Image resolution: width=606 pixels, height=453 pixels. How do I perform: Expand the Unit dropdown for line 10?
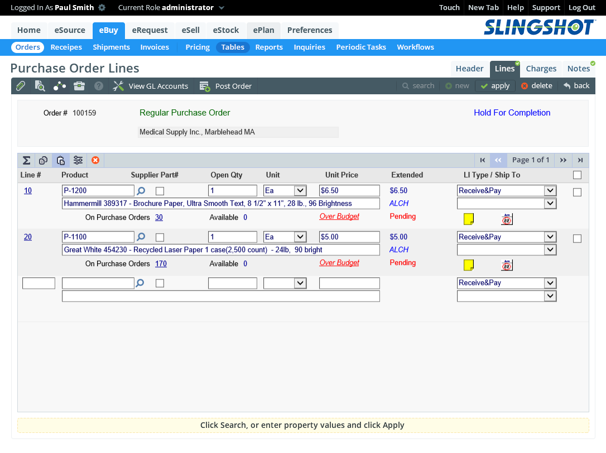pyautogui.click(x=300, y=191)
